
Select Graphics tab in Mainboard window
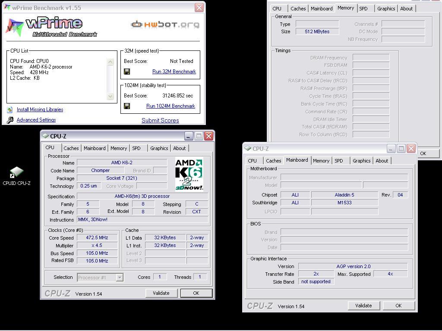361,161
